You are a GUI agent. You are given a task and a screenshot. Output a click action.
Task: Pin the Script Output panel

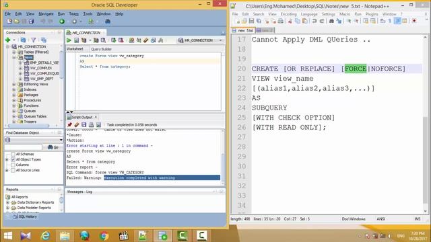coord(69,124)
